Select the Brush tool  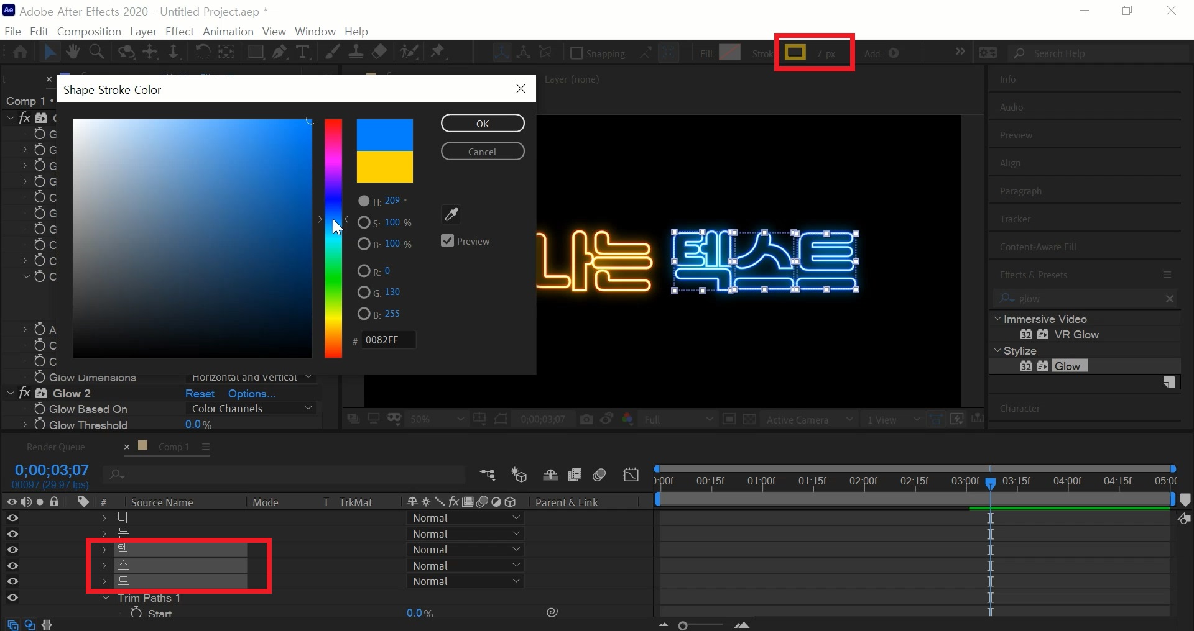pyautogui.click(x=332, y=52)
